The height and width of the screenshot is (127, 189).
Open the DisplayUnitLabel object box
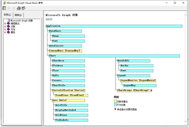(x=71, y=110)
